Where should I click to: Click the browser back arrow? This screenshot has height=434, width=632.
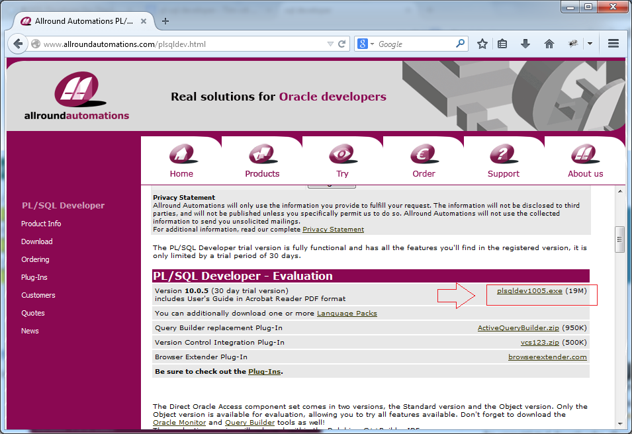[x=18, y=44]
